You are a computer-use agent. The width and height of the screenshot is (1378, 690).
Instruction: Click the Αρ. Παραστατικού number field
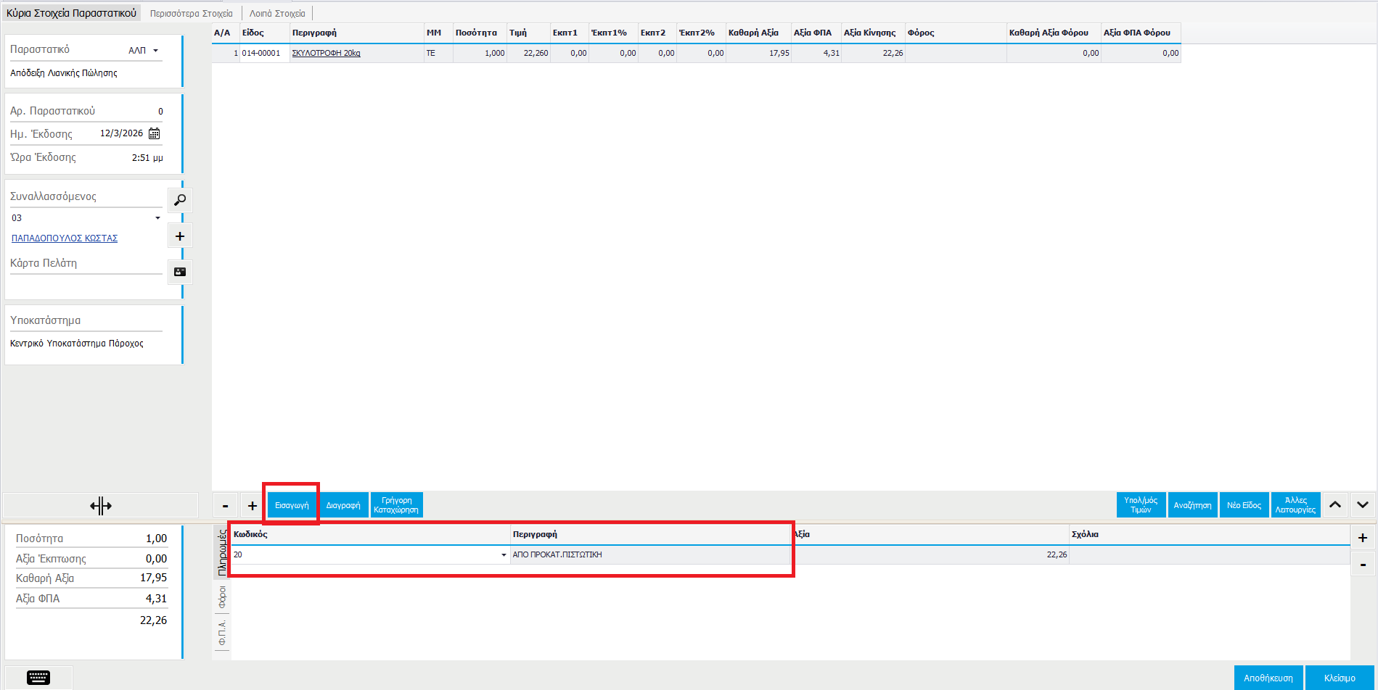131,112
